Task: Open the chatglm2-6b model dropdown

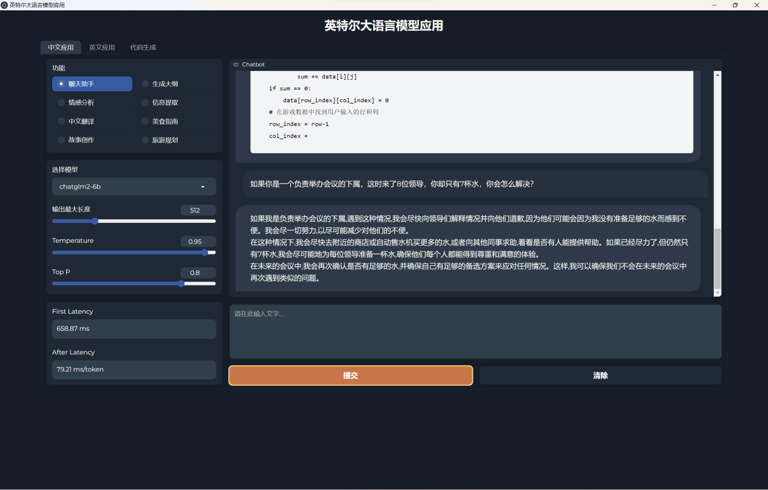Action: [134, 187]
